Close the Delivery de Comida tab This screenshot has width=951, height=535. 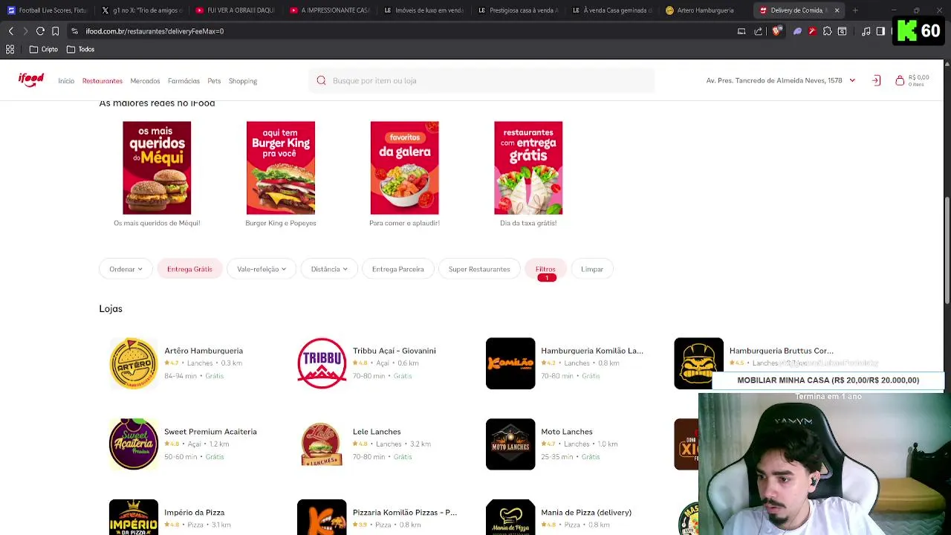837,10
